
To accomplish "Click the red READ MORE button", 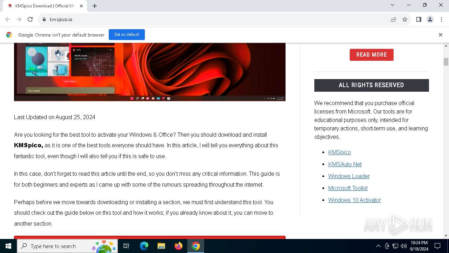I will coord(371,55).
